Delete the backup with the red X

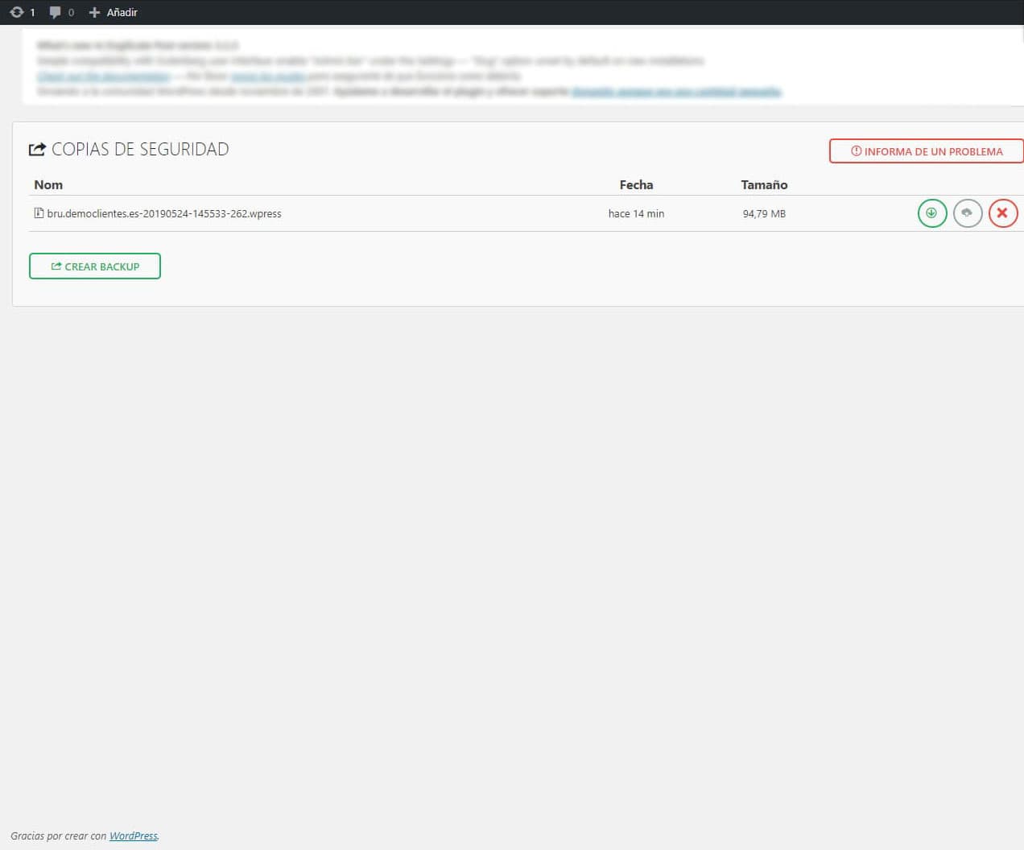tap(1002, 213)
